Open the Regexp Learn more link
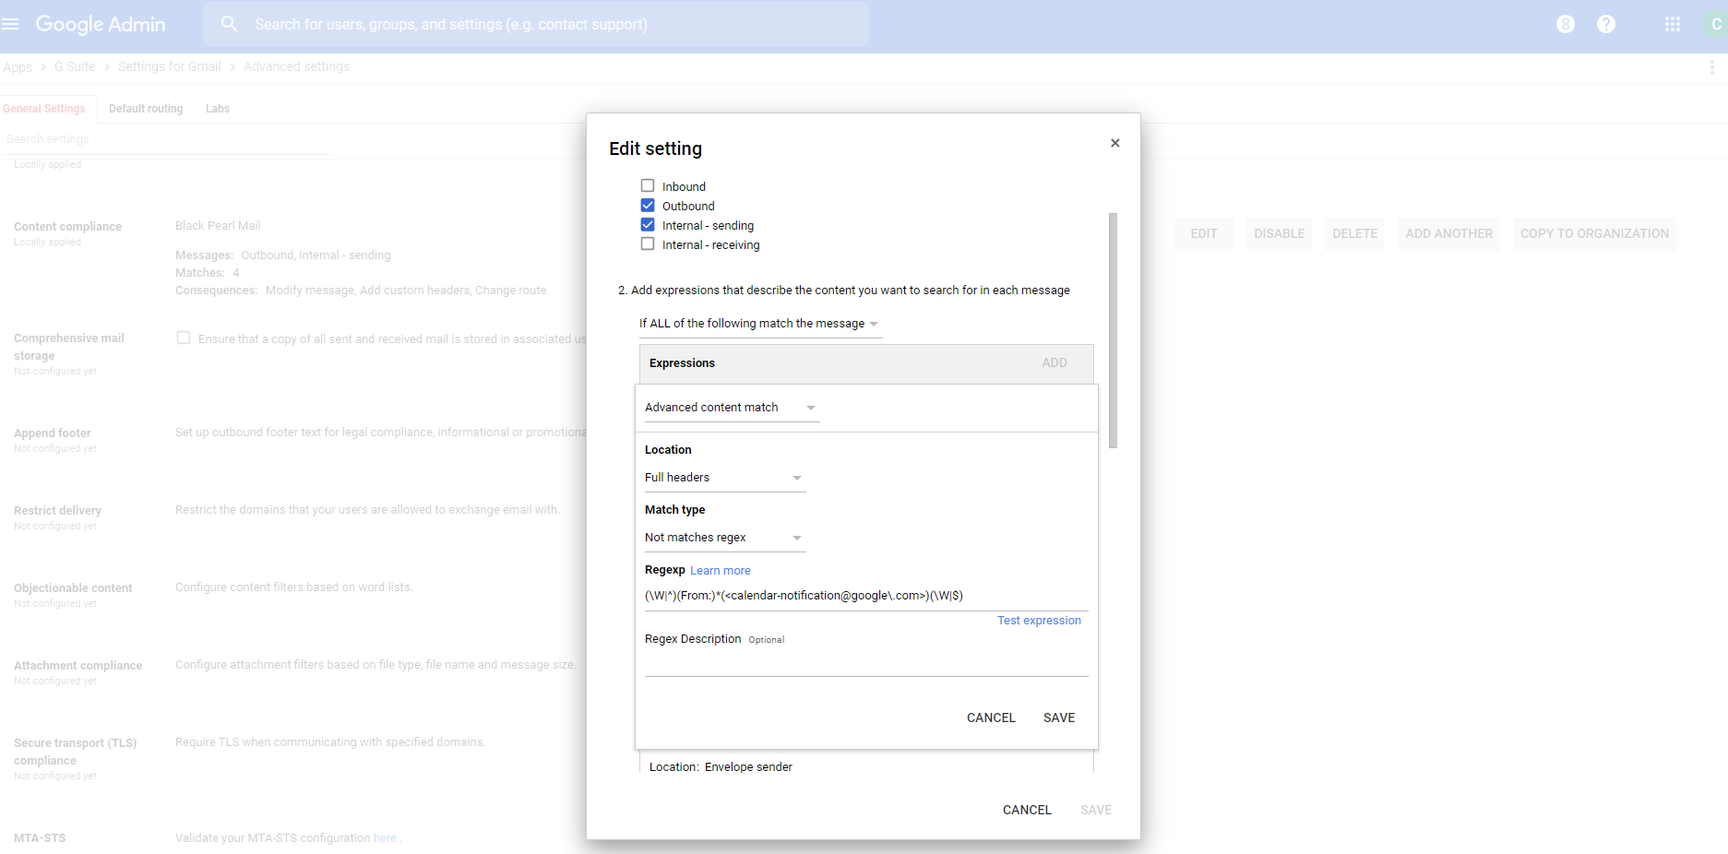Viewport: 1728px width, 854px height. pos(721,571)
